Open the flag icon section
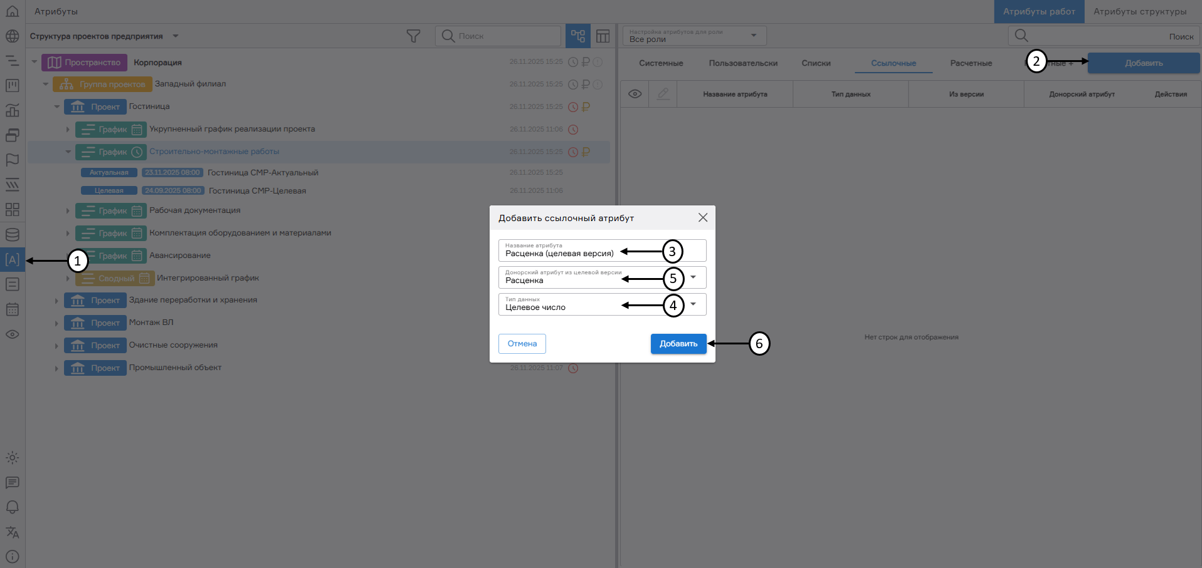The image size is (1202, 568). pos(12,160)
